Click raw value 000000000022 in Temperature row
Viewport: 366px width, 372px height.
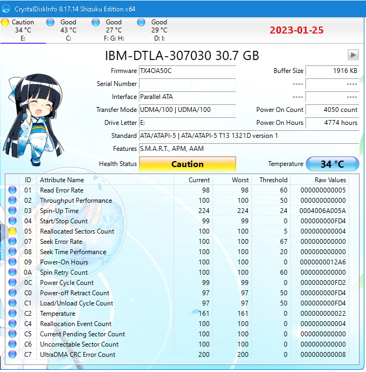click(323, 314)
